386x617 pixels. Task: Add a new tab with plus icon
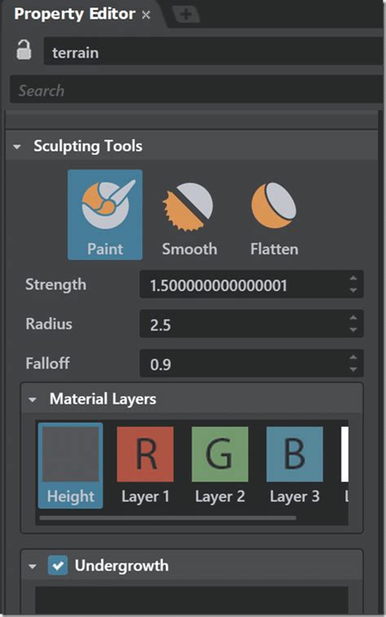coord(186,15)
